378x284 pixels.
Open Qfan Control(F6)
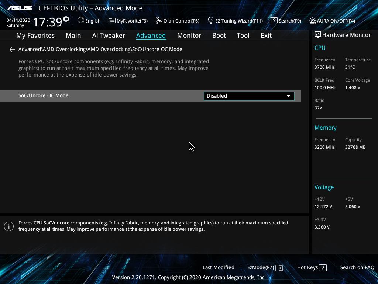pyautogui.click(x=181, y=21)
